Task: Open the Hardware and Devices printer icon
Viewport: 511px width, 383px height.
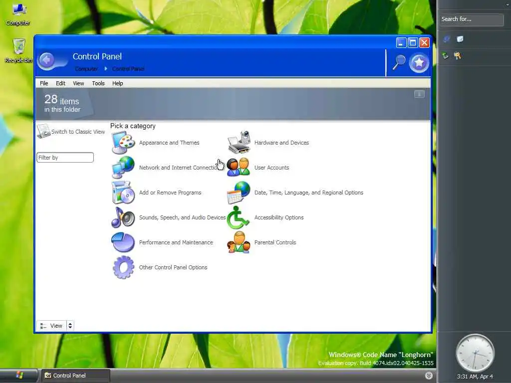Action: (x=239, y=142)
